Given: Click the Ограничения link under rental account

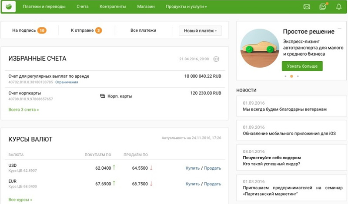Looking at the screenshot, I should (67, 82).
